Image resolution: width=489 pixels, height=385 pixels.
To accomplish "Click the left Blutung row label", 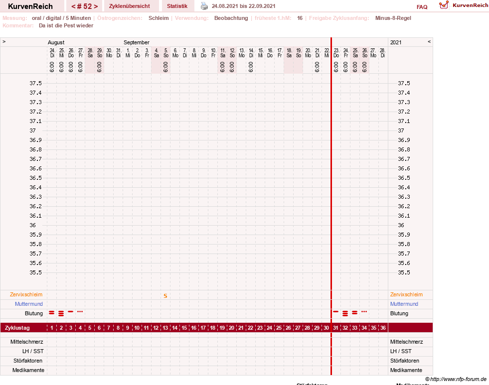I will click(x=34, y=313).
